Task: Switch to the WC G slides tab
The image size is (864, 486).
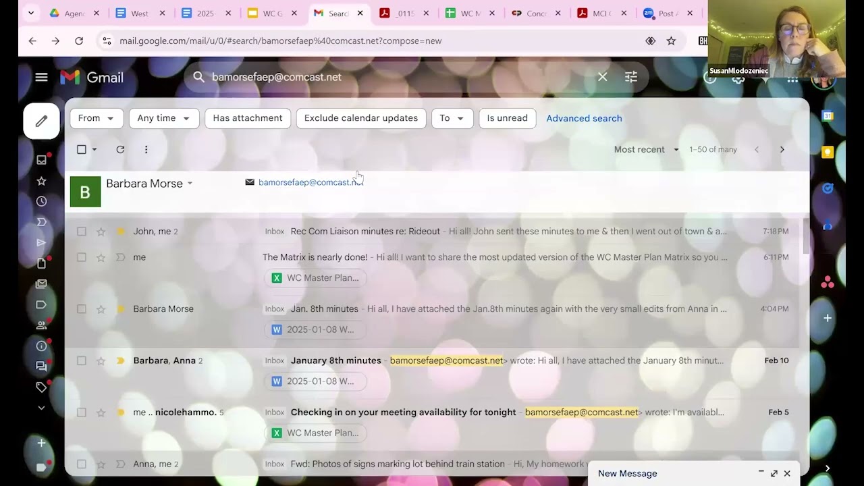Action: click(x=273, y=13)
